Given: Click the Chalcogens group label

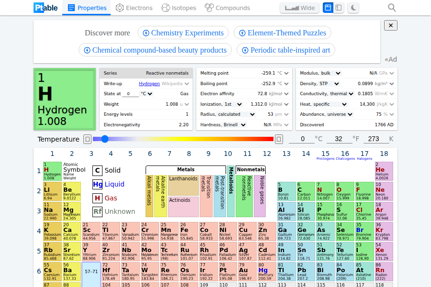Looking at the screenshot, I should [x=345, y=159].
